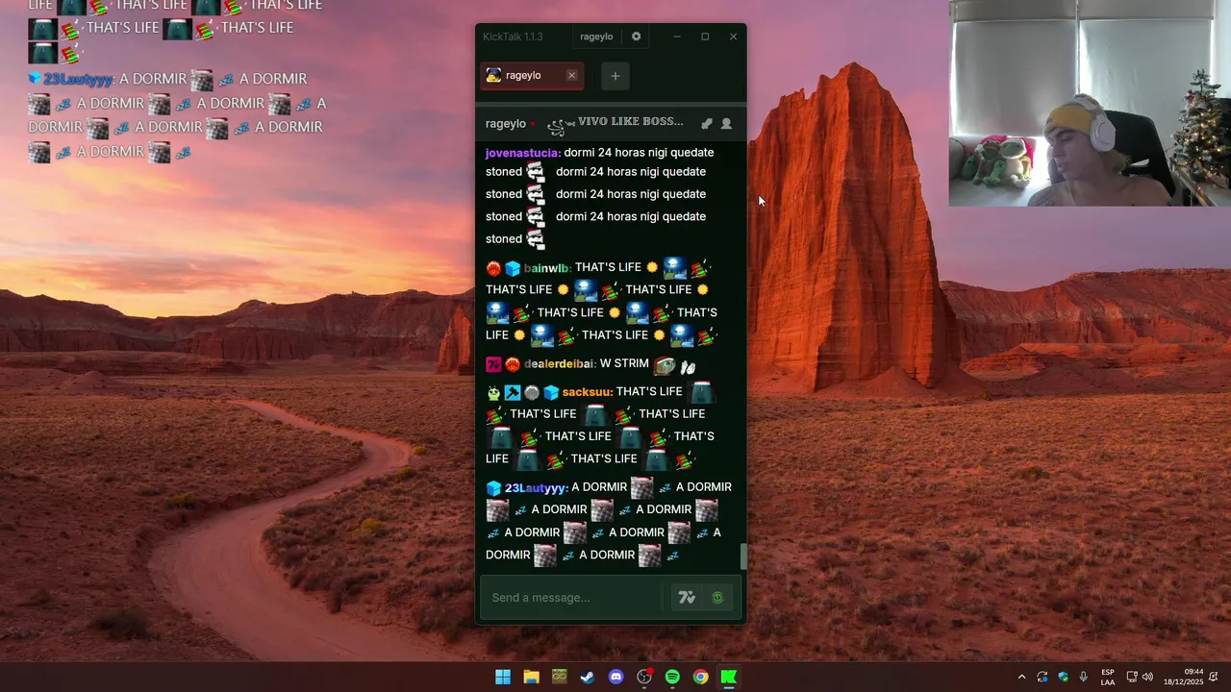Click the stream title VIVO LIKE BOSS
The width and height of the screenshot is (1231, 692).
631,122
